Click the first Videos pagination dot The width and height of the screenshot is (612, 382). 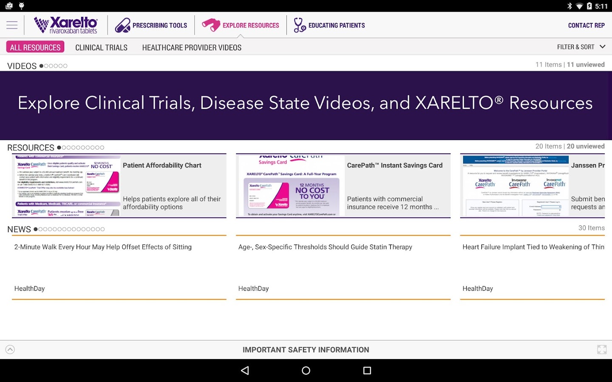(x=41, y=66)
